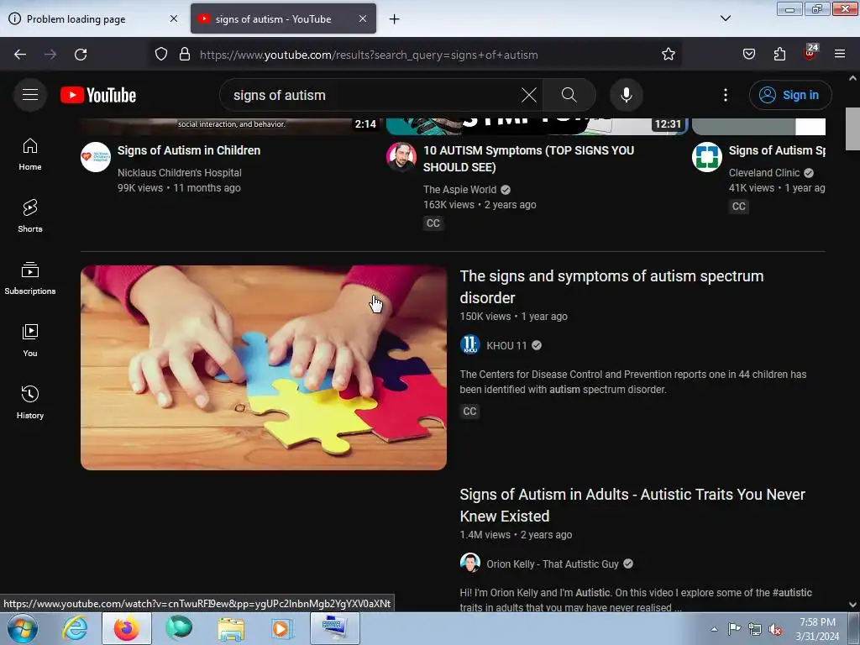Open Orion Kelly - That Autistic Guy channel
This screenshot has height=645, width=860.
(x=553, y=564)
